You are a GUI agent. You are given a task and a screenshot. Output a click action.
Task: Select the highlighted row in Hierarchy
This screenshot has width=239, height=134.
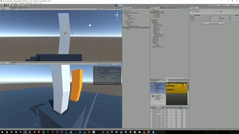[x=136, y=28]
